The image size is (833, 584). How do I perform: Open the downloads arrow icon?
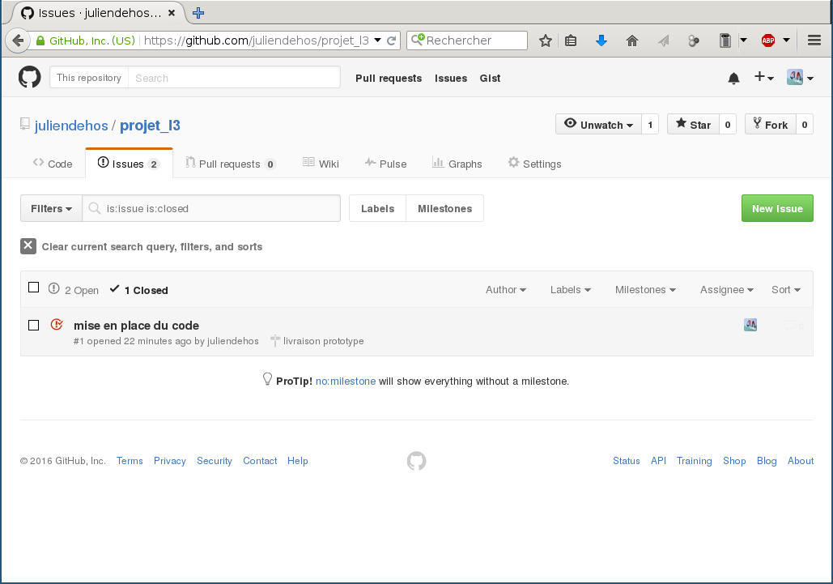click(x=601, y=40)
